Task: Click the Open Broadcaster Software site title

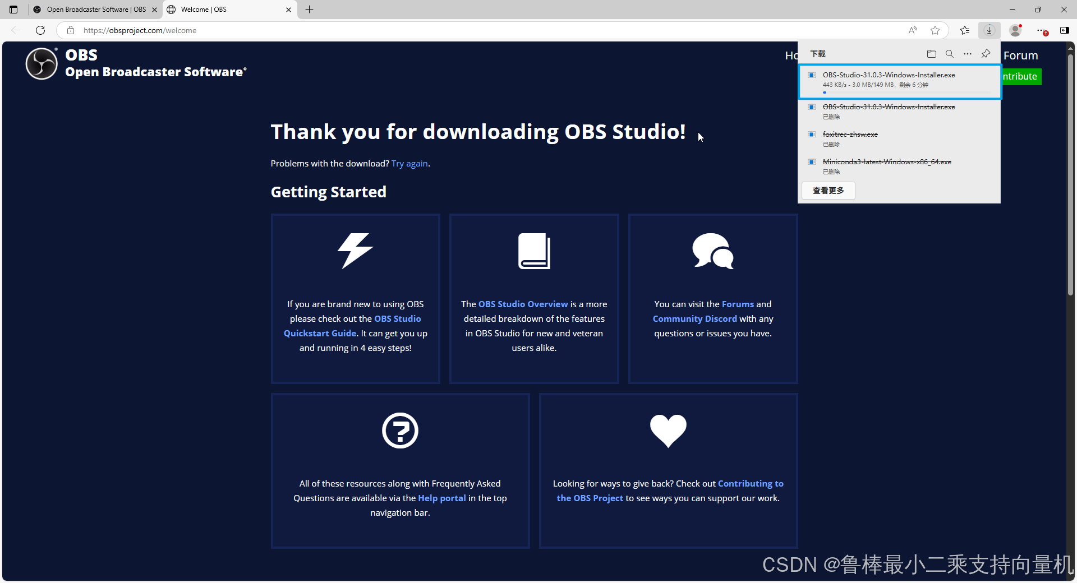Action: (155, 72)
